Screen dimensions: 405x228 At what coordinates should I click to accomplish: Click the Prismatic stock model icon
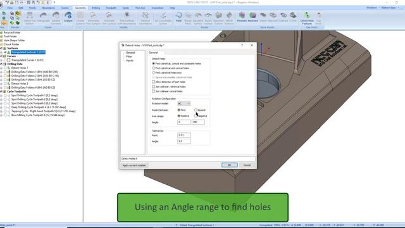tap(242, 17)
